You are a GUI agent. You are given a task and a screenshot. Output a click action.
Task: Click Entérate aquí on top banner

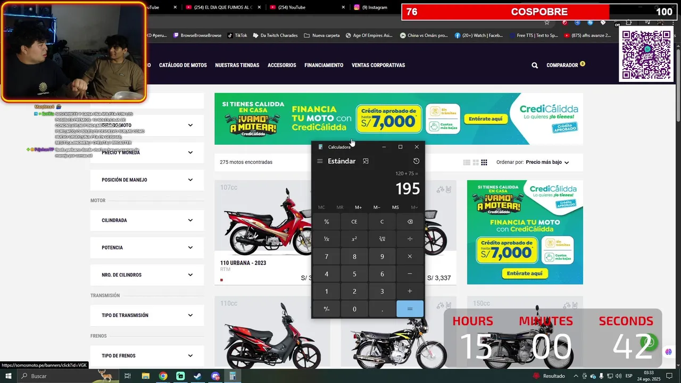(486, 119)
